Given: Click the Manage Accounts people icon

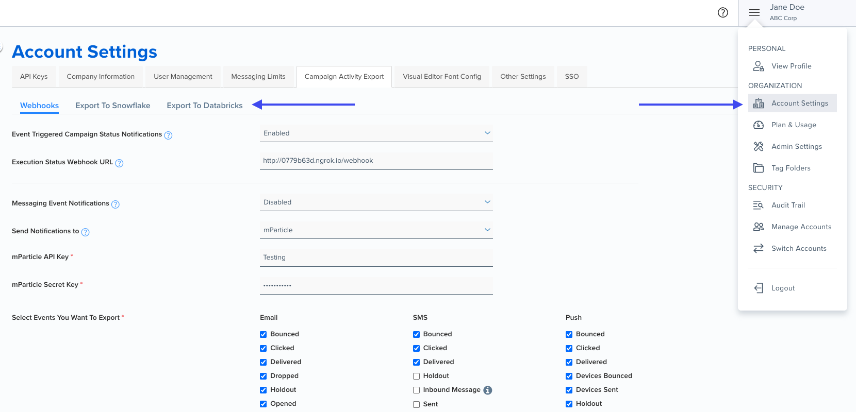Looking at the screenshot, I should 759,227.
